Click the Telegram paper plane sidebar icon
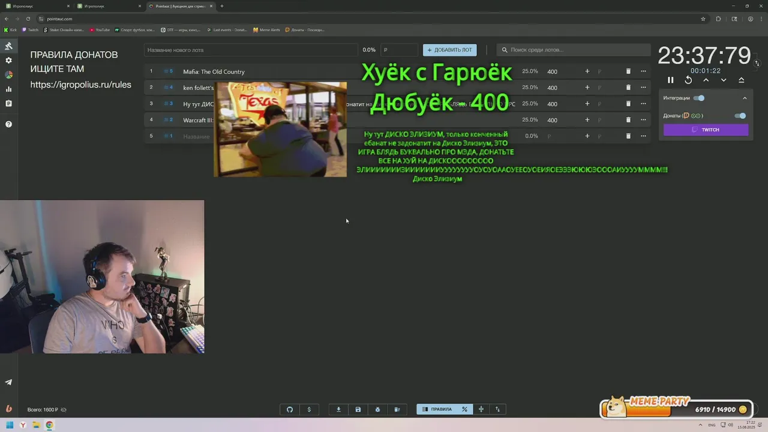 click(x=8, y=382)
